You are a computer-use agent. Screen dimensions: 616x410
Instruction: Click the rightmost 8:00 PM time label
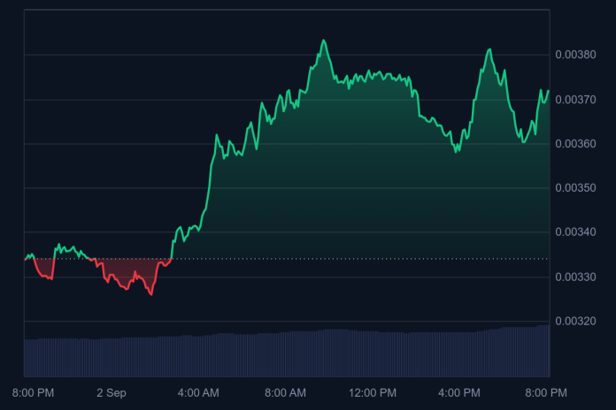546,392
